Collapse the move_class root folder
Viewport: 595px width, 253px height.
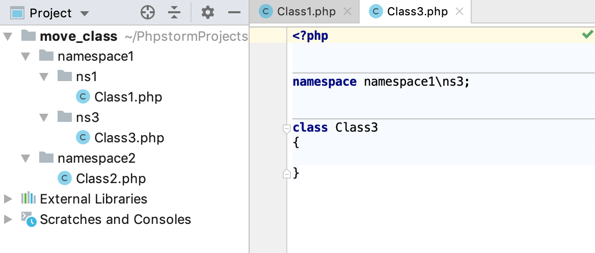[x=8, y=36]
